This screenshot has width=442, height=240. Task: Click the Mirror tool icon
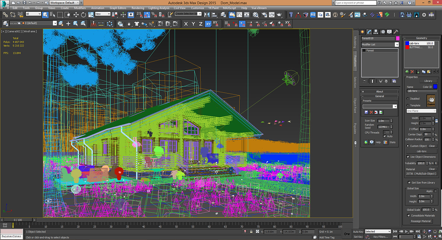tap(206, 15)
